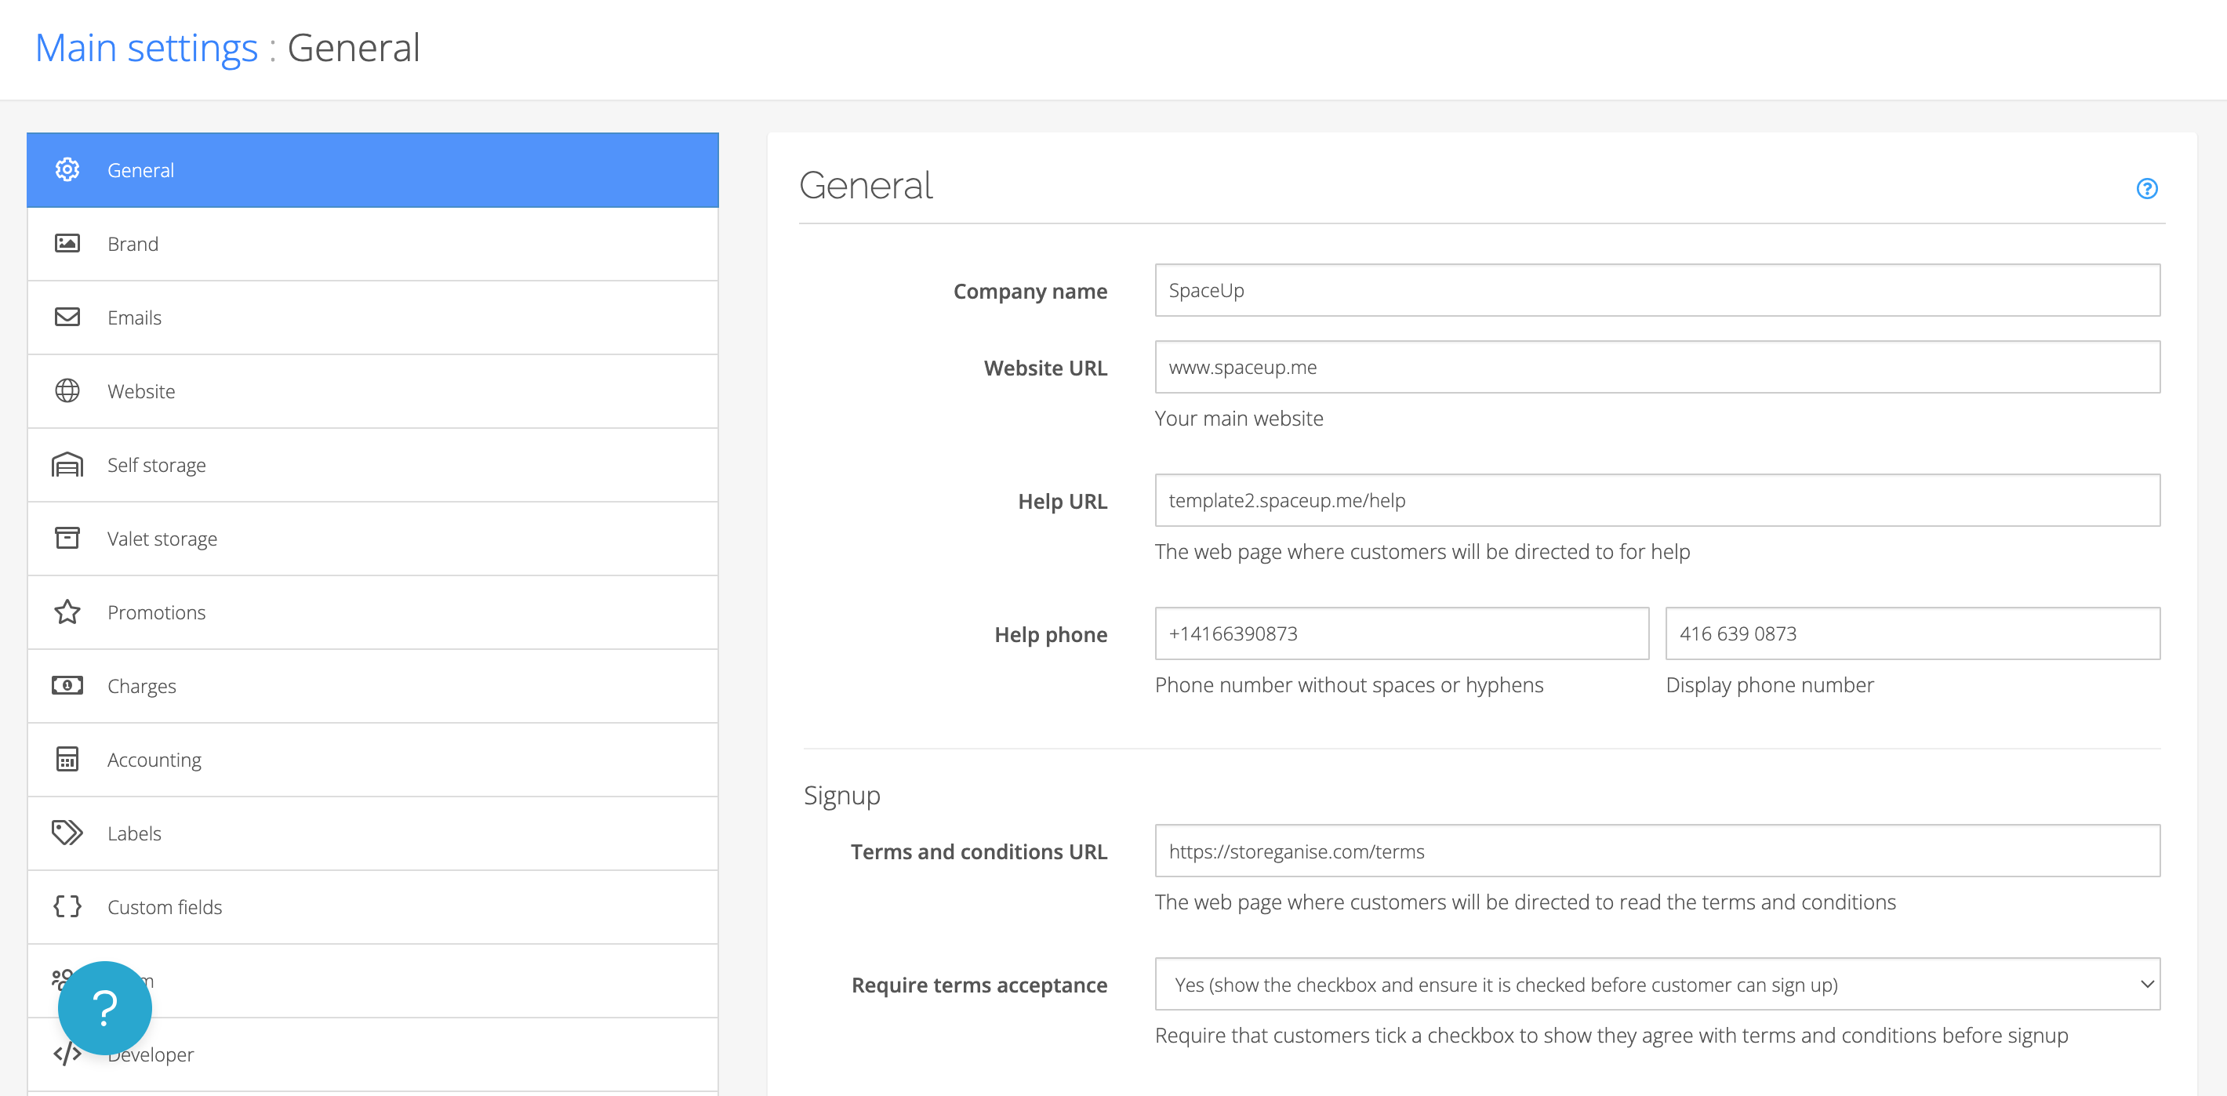Click the Valet storage box icon

click(67, 539)
